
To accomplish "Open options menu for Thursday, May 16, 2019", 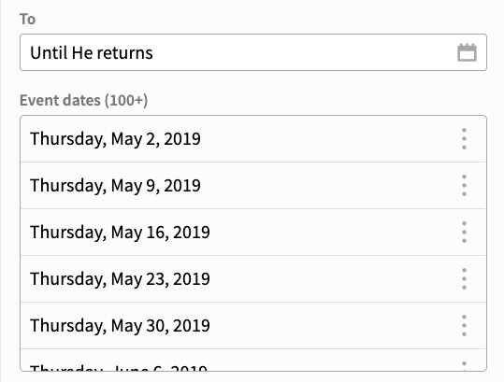I will click(464, 232).
